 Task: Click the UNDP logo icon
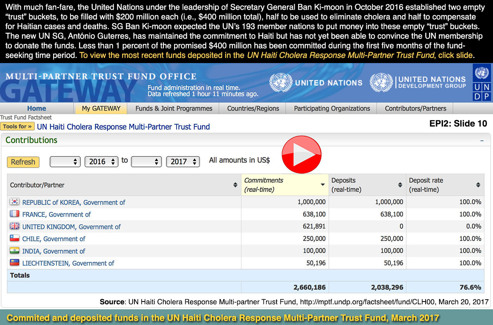click(482, 83)
